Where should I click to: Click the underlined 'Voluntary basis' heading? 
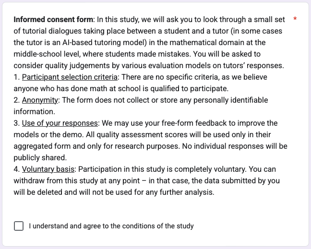coord(47,169)
